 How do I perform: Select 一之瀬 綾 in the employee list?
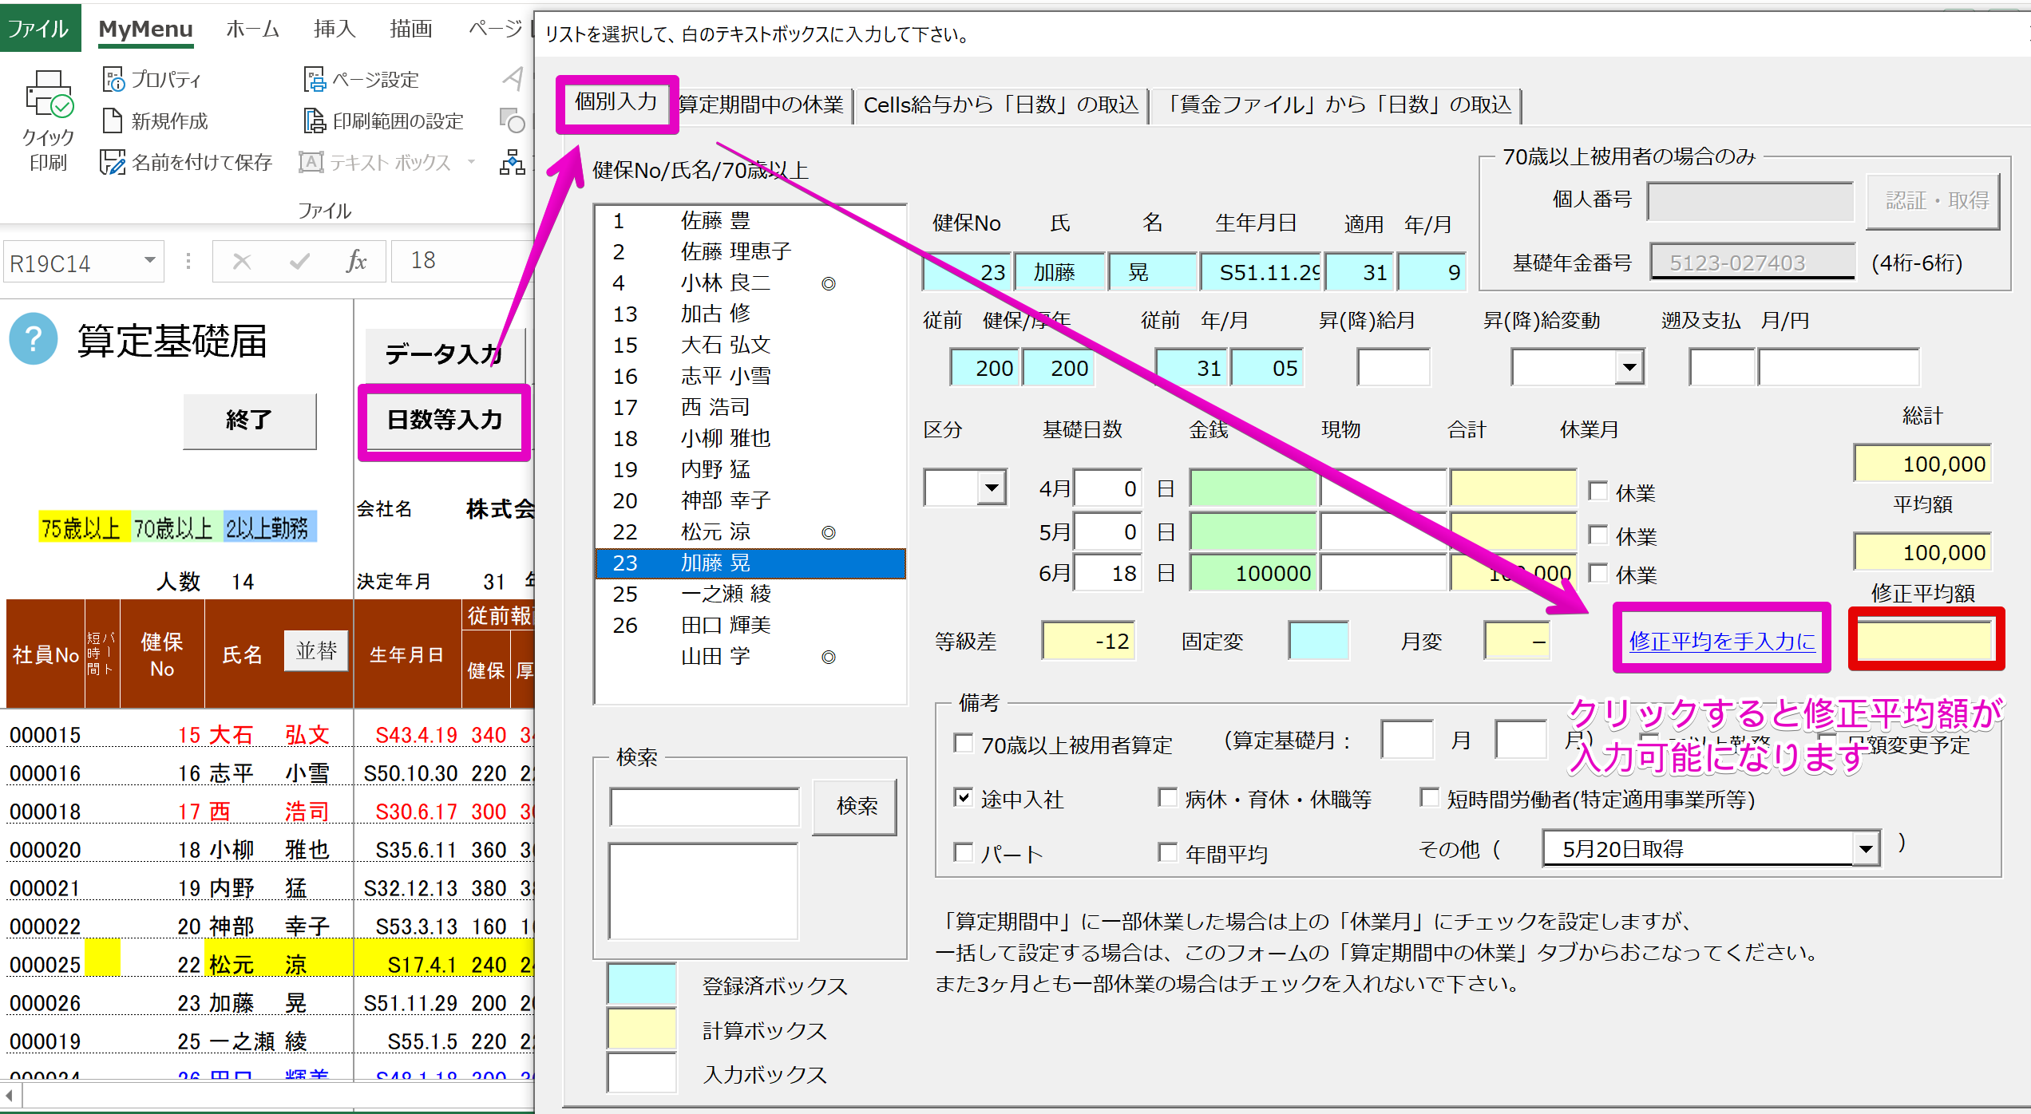pos(750,594)
